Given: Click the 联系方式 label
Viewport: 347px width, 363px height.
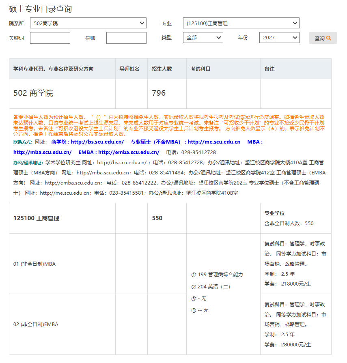Looking at the screenshot, I should coord(23,142).
